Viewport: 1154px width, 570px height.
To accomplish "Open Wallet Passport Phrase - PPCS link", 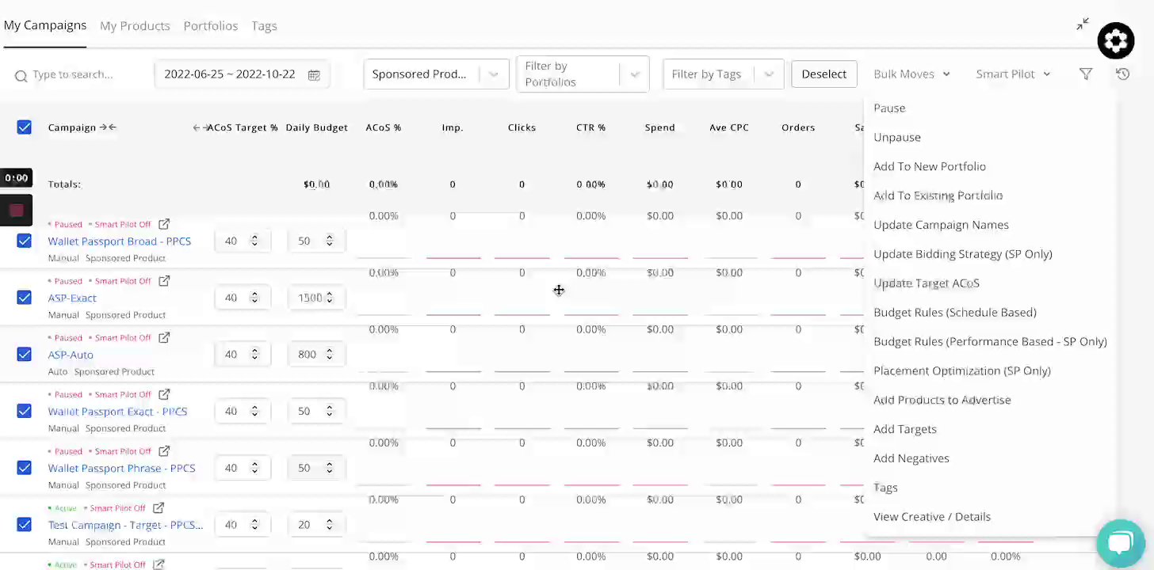I will (121, 468).
